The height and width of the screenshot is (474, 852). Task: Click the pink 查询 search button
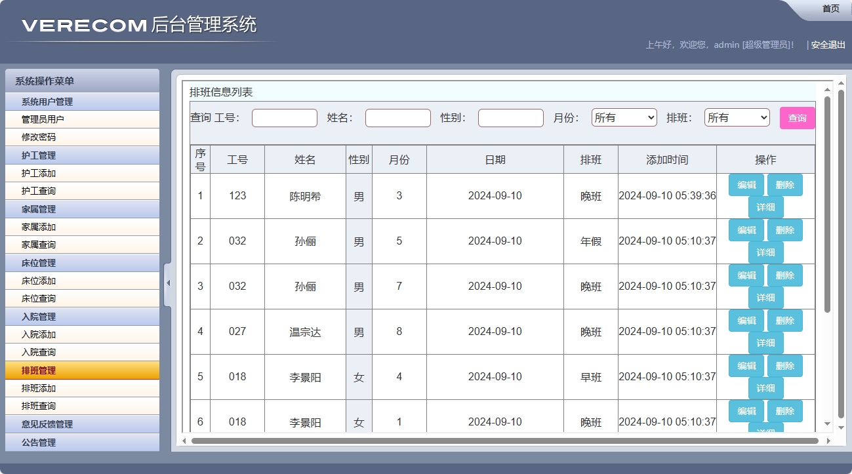click(796, 118)
